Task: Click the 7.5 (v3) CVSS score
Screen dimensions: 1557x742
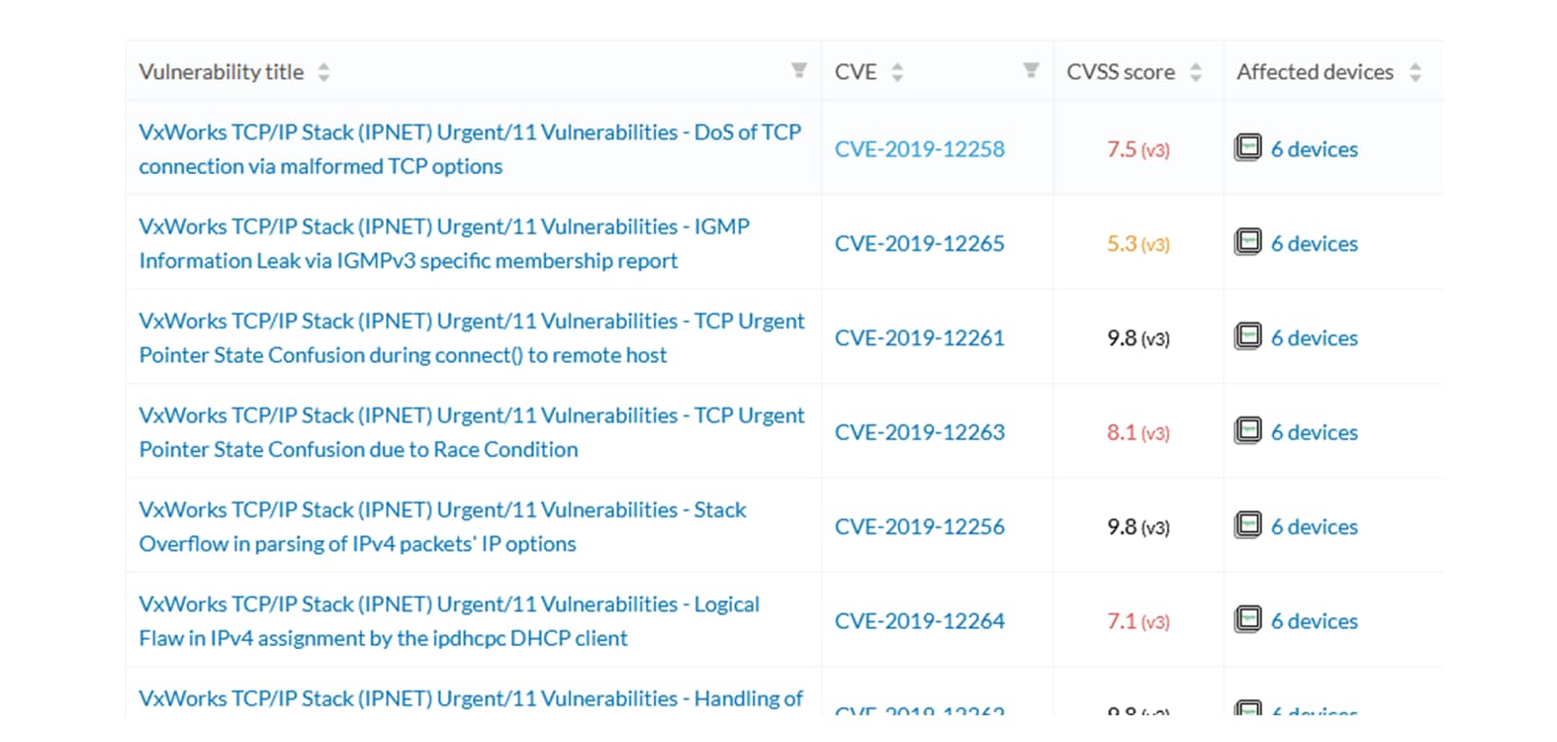Action: tap(1139, 149)
